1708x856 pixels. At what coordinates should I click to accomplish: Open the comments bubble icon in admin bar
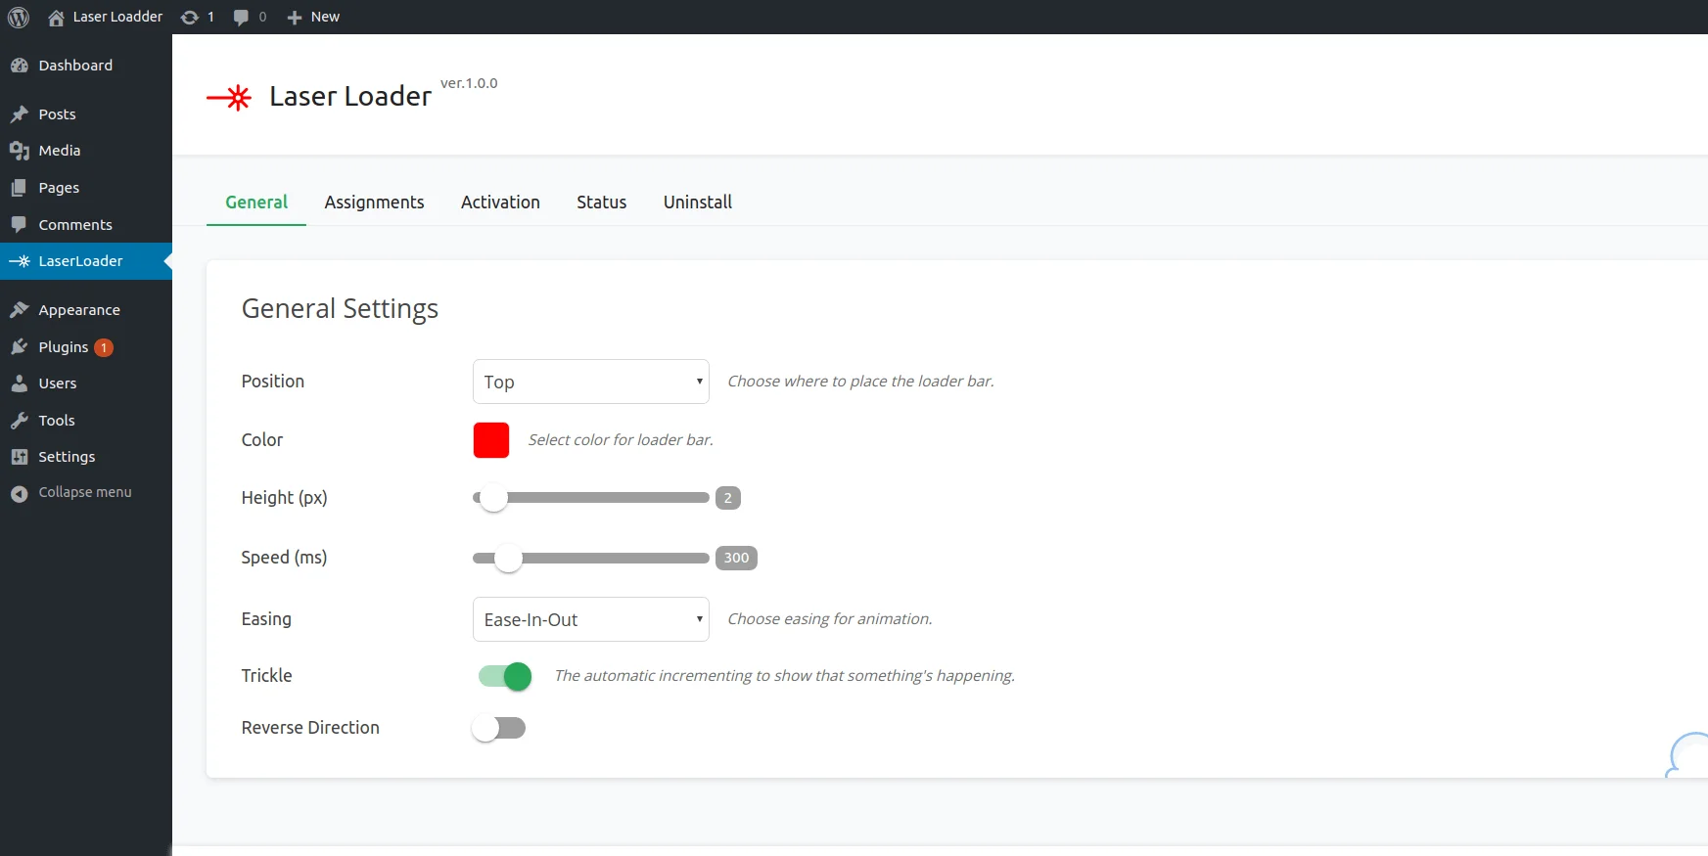click(241, 18)
